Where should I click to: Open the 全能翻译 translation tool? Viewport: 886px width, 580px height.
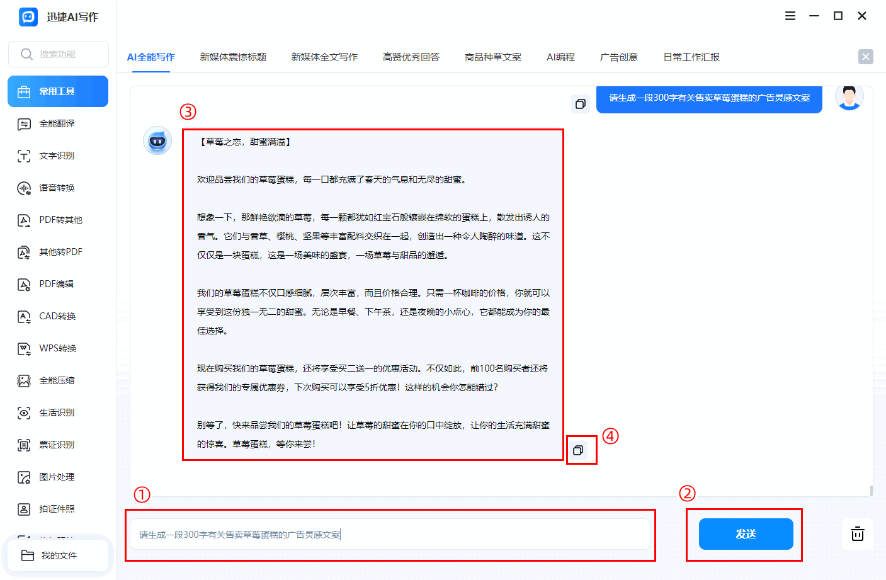click(57, 123)
